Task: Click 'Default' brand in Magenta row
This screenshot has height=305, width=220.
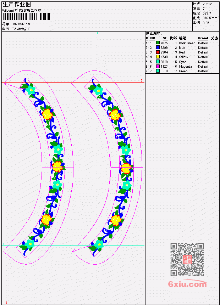Action: click(x=203, y=67)
